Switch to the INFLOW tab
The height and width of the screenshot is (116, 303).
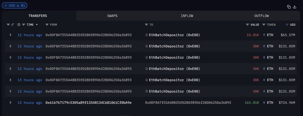click(x=187, y=16)
